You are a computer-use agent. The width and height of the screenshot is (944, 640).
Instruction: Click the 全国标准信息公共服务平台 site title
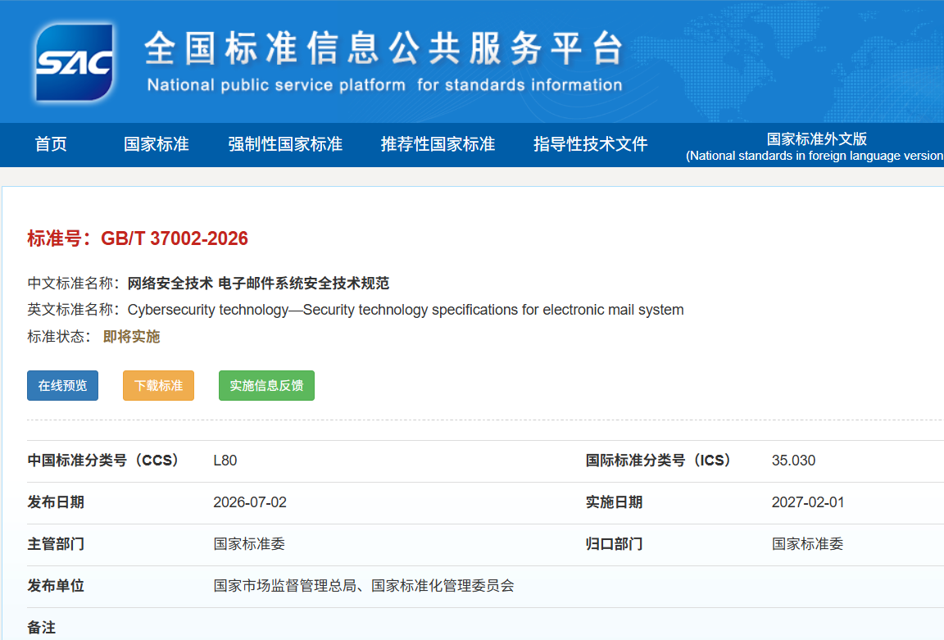coord(384,48)
